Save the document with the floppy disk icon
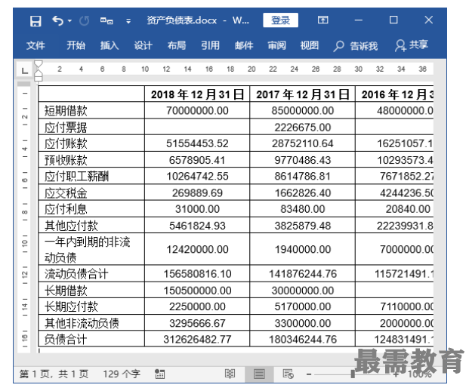469x391 pixels. [x=35, y=21]
